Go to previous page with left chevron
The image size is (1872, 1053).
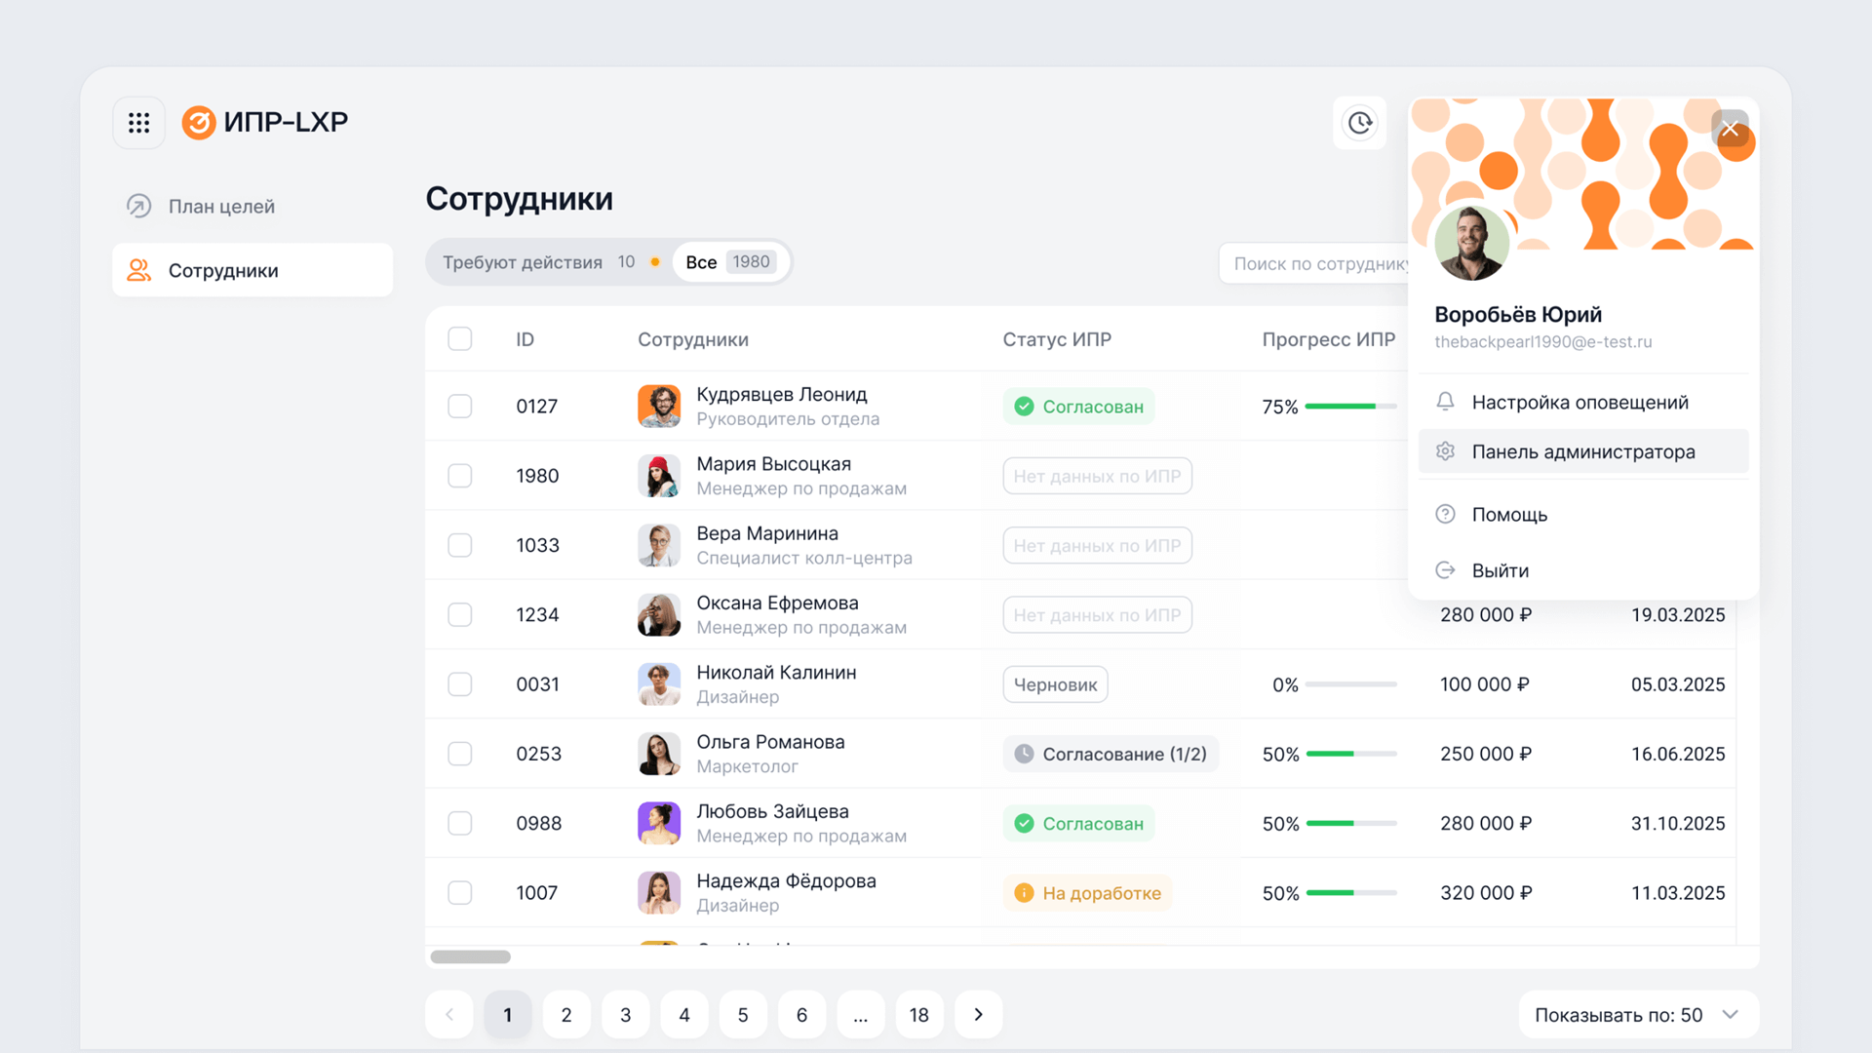(x=449, y=1015)
